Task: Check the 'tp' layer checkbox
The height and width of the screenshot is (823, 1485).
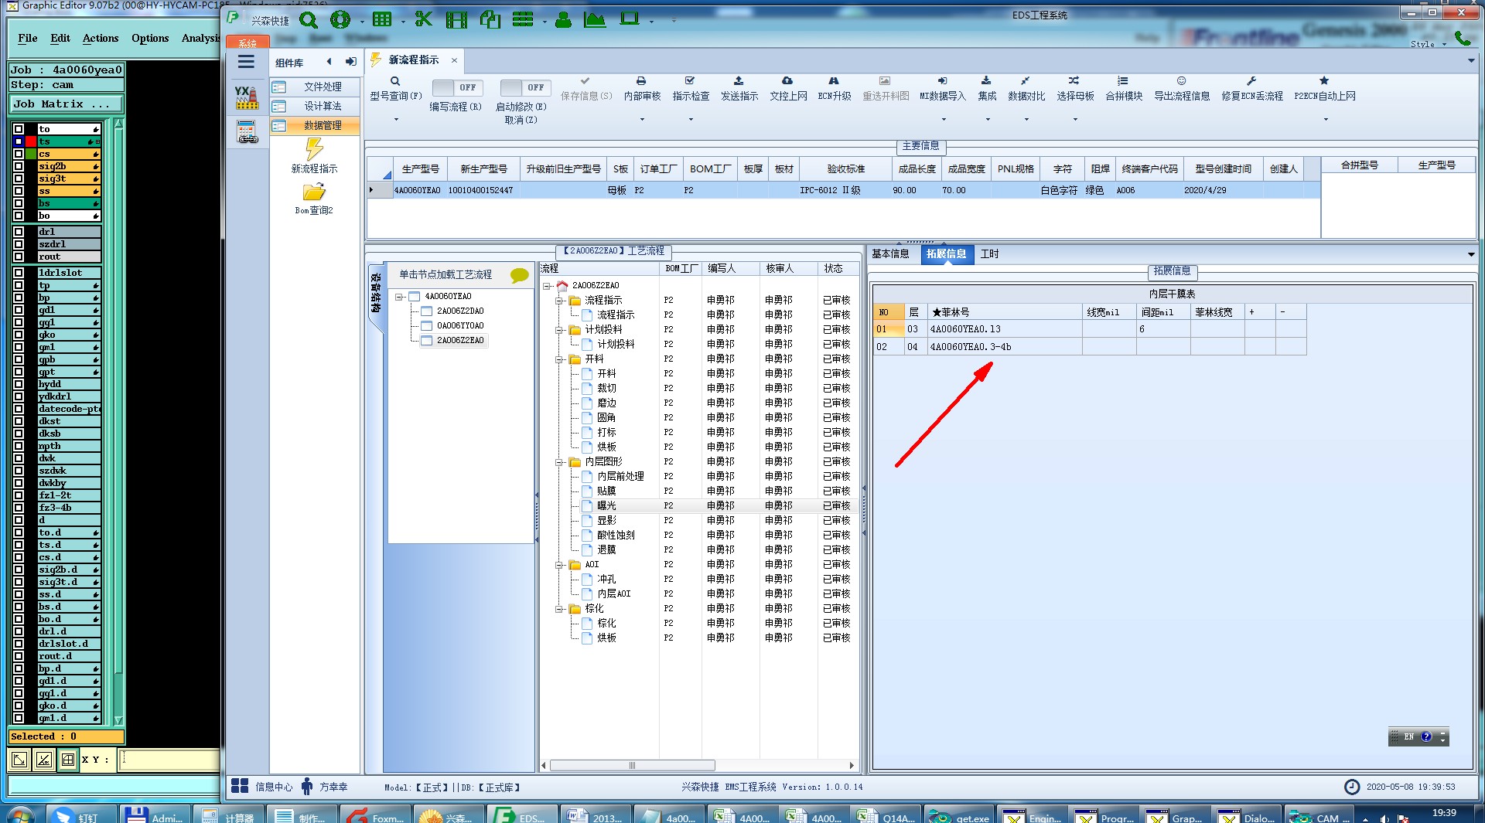Action: (x=19, y=285)
